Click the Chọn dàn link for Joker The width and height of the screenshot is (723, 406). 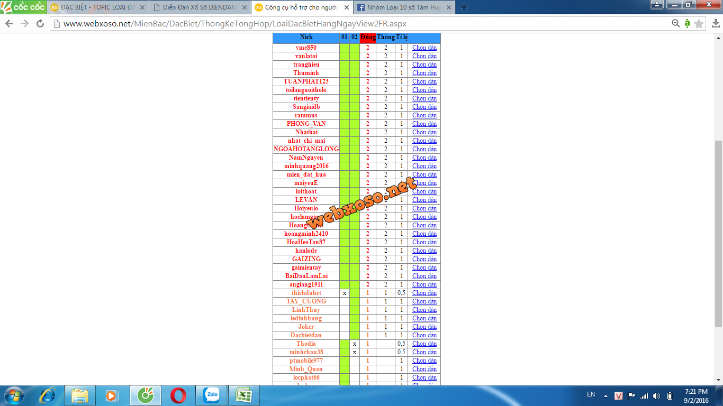click(424, 327)
